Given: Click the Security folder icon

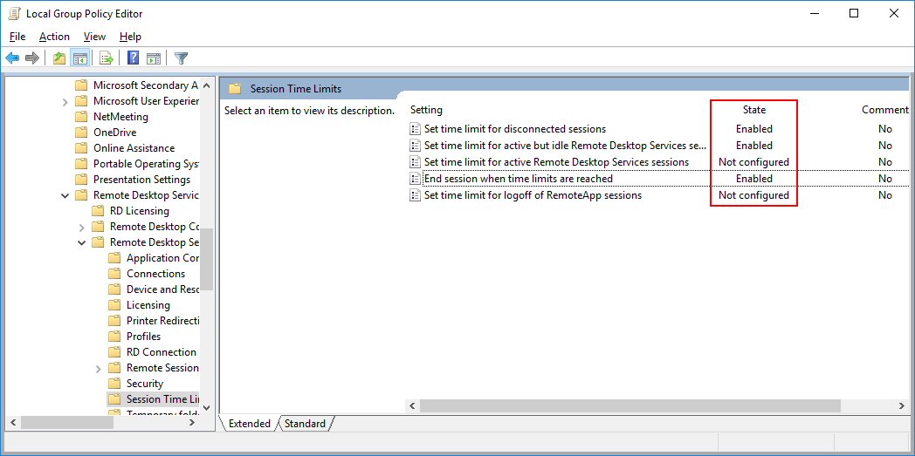Looking at the screenshot, I should [x=115, y=384].
